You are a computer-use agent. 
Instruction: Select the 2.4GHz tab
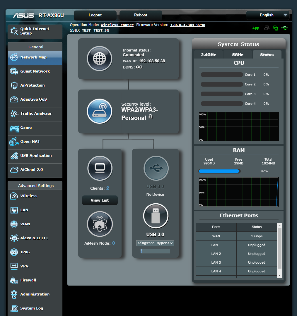[209, 54]
